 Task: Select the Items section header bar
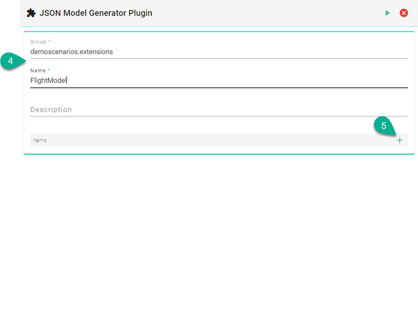[x=208, y=141]
